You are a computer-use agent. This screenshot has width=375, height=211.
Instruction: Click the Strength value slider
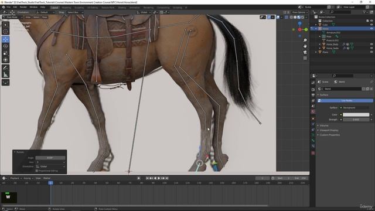[356, 120]
